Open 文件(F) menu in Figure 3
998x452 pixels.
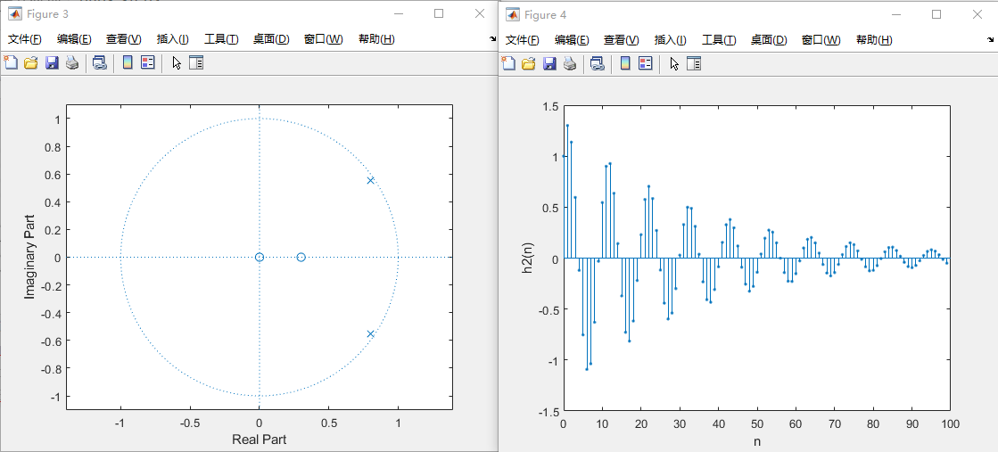25,39
